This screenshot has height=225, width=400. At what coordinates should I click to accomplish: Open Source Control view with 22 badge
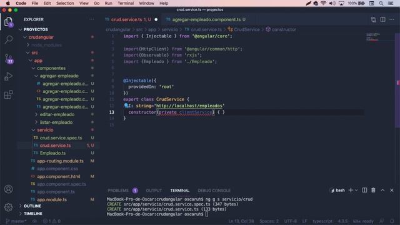tap(8, 58)
